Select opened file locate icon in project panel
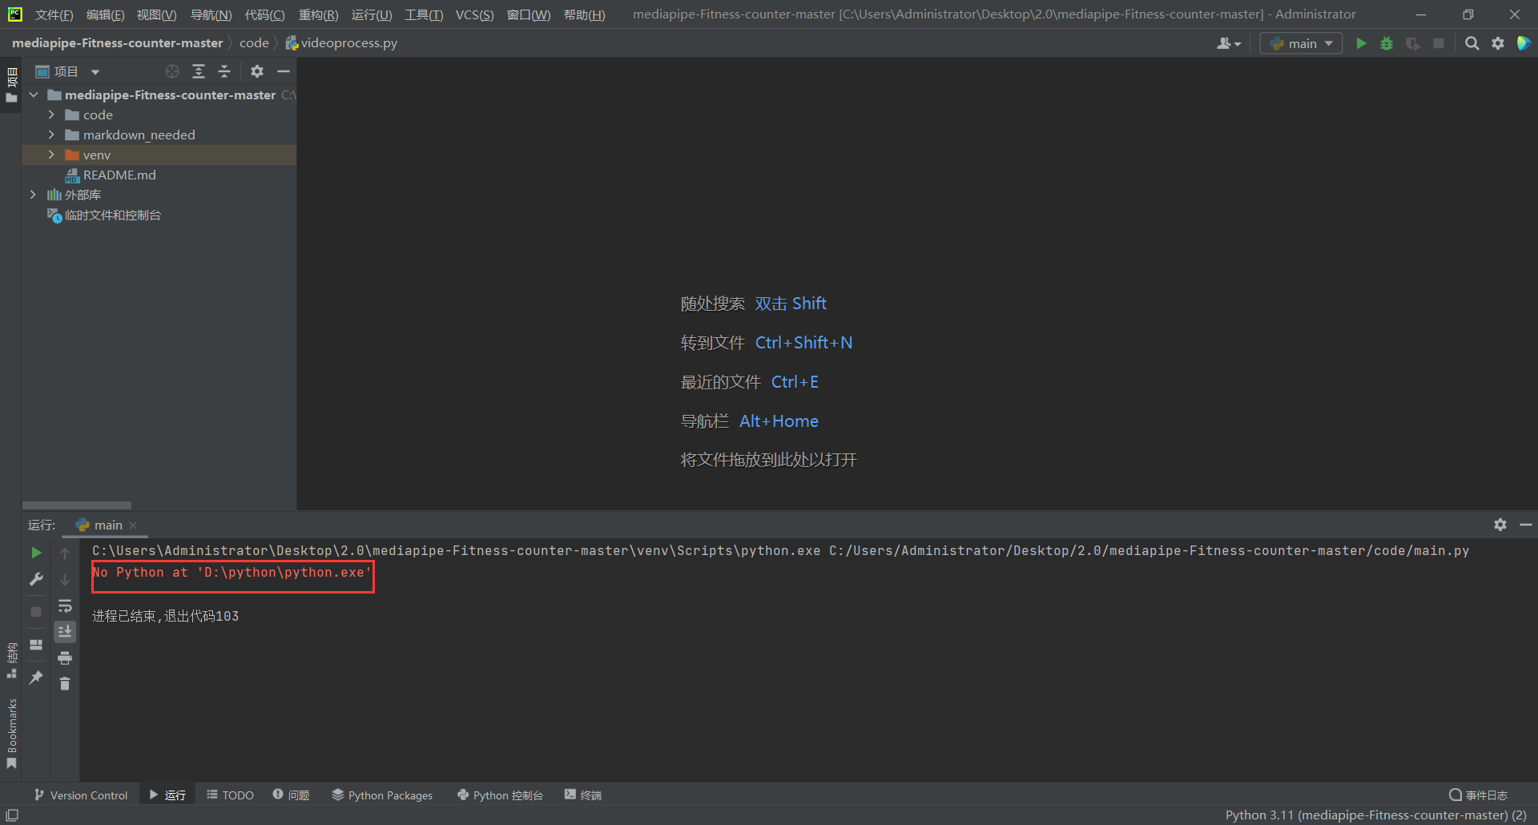 click(x=172, y=71)
